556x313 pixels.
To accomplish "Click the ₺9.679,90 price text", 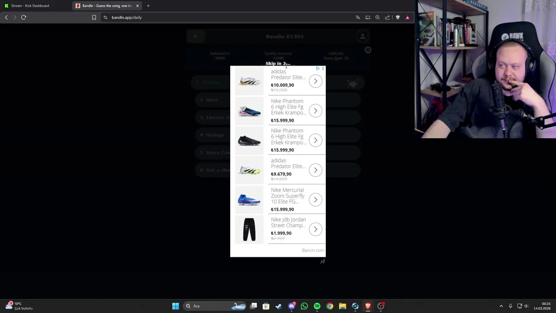I will (281, 174).
